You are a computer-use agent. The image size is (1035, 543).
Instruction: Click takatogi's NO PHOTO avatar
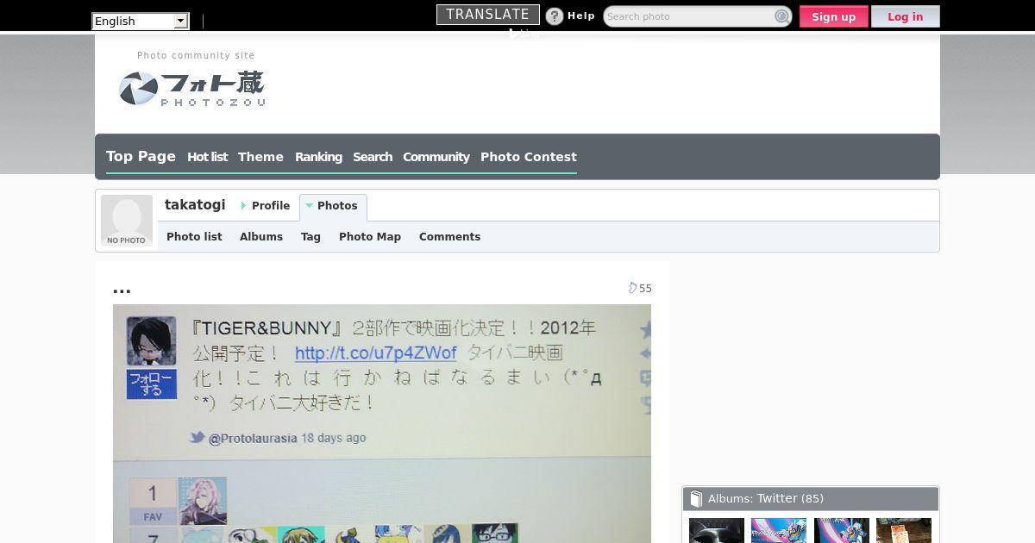127,221
